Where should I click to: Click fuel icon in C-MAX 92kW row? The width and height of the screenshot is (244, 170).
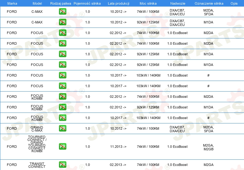pyautogui.click(x=62, y=22)
